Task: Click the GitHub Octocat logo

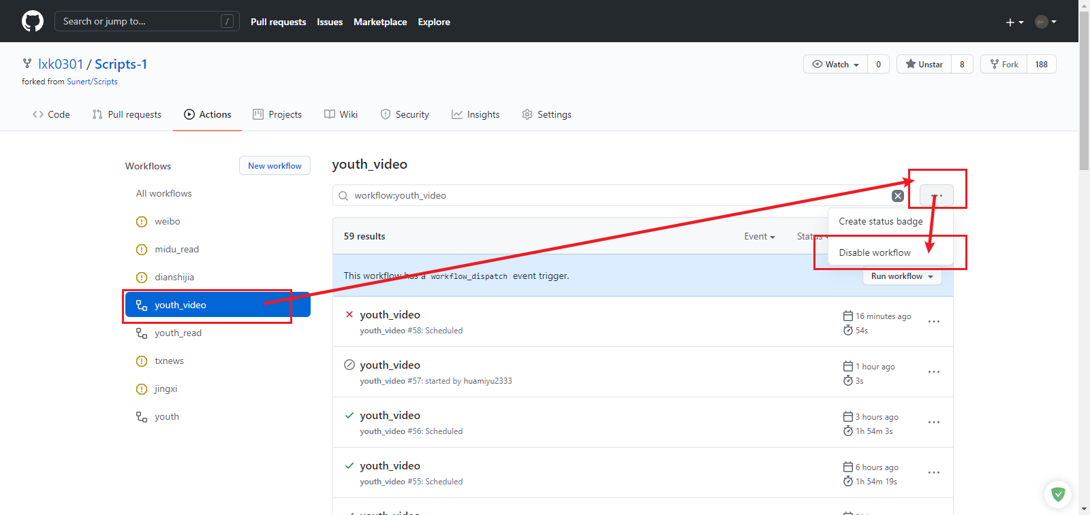Action: tap(33, 21)
